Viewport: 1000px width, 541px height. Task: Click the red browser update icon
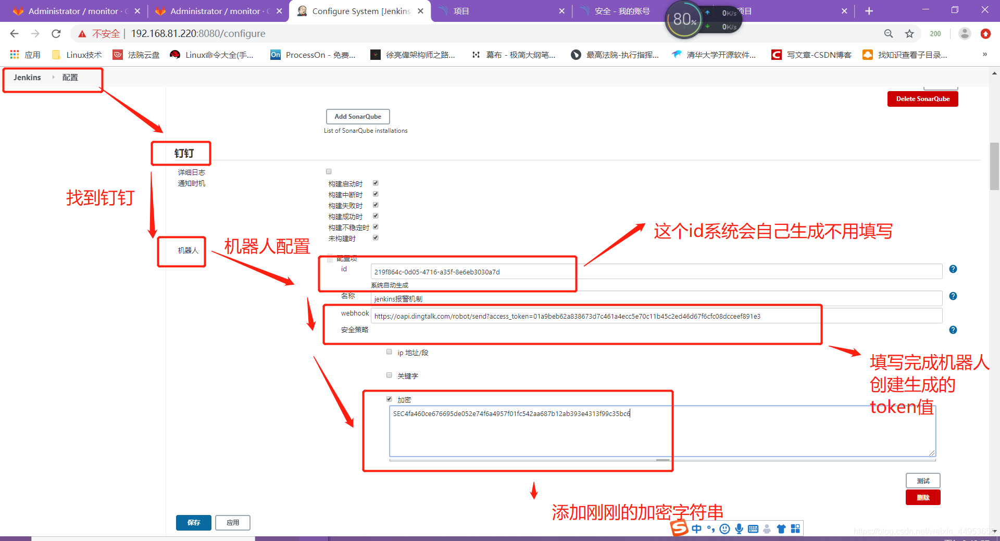[x=985, y=34]
